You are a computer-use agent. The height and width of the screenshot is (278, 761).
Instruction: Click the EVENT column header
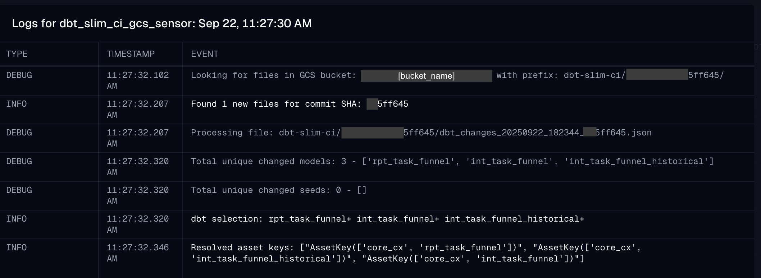[205, 54]
